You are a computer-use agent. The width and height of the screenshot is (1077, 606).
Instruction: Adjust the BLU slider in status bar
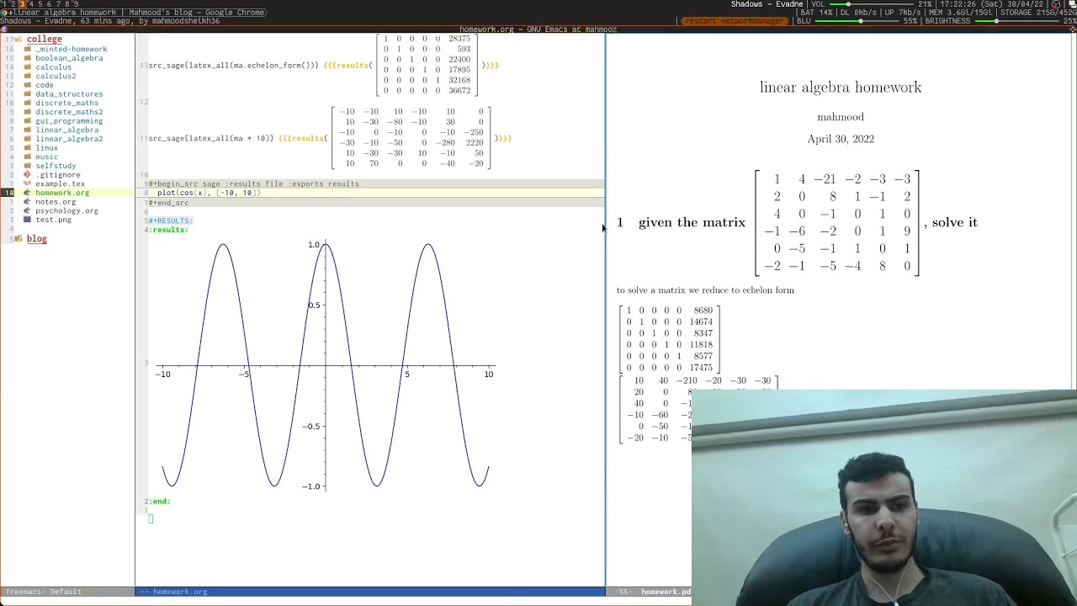[855, 21]
